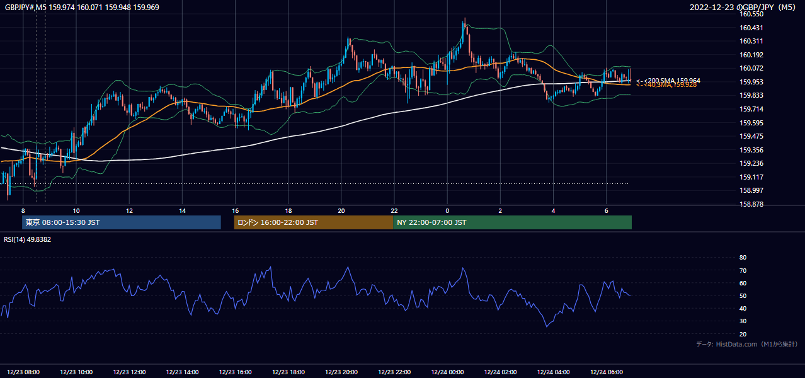Screen dimensions: 805x378
Task: Click hour label 10 under the price chart
Action: (76, 210)
